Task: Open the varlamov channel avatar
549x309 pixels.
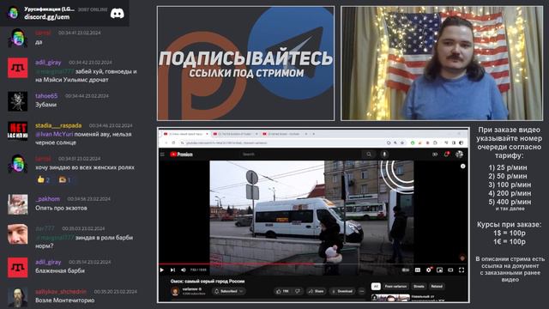Action: tap(175, 292)
